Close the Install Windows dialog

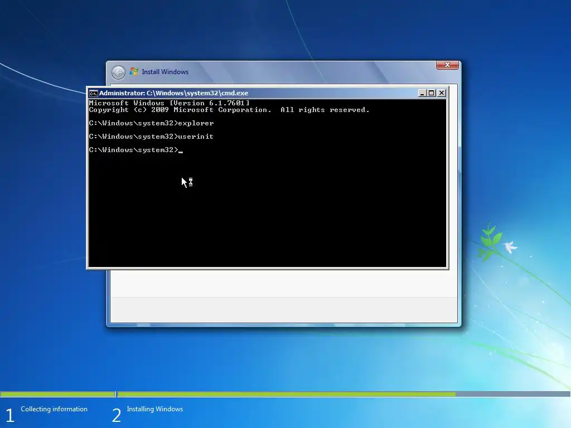point(447,65)
